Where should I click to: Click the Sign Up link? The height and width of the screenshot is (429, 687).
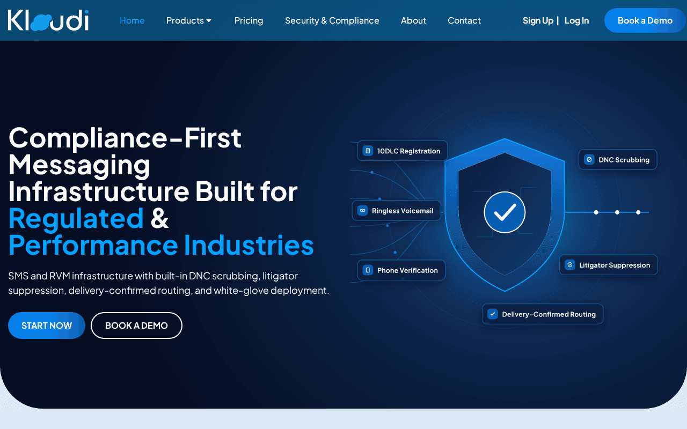point(538,20)
